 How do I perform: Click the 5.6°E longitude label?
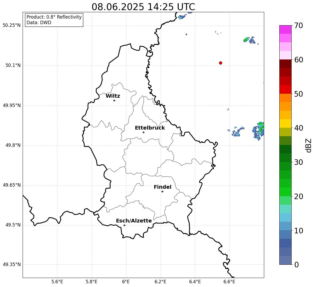(x=57, y=282)
